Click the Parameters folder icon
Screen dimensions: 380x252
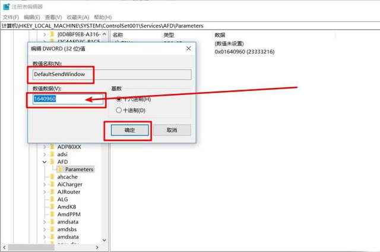click(x=60, y=169)
